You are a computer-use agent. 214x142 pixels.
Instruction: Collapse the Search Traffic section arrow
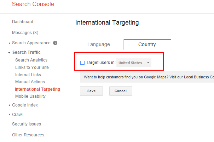tap(9, 53)
